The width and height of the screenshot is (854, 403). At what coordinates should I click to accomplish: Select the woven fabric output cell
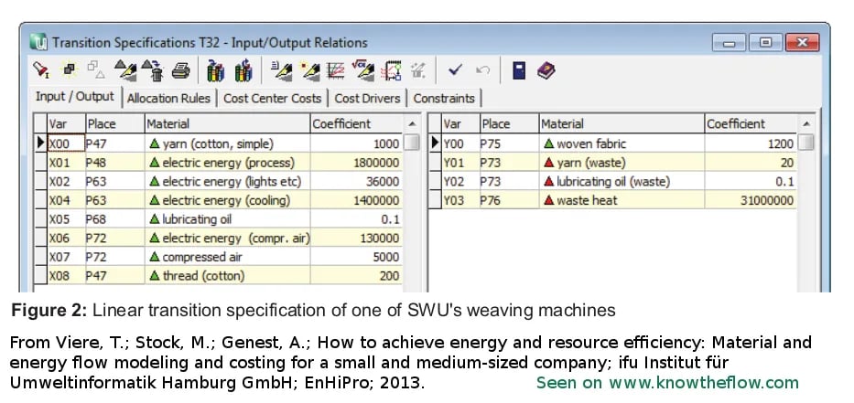tap(622, 143)
